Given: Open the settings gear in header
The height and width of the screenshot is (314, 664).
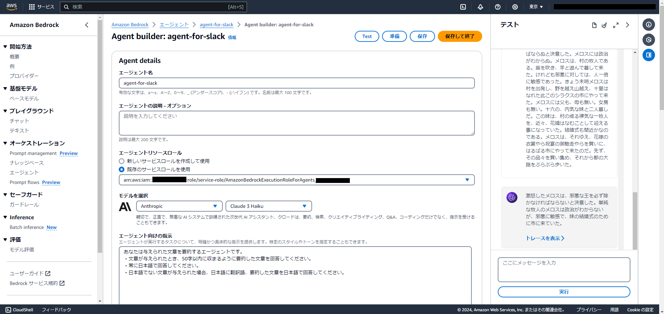Looking at the screenshot, I should pyautogui.click(x=515, y=7).
